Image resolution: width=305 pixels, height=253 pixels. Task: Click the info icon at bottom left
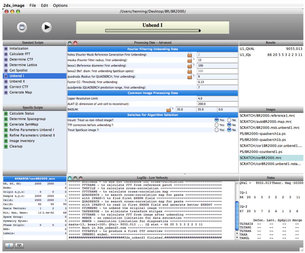(8, 245)
